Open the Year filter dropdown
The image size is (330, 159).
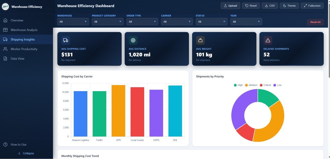coord(246,22)
